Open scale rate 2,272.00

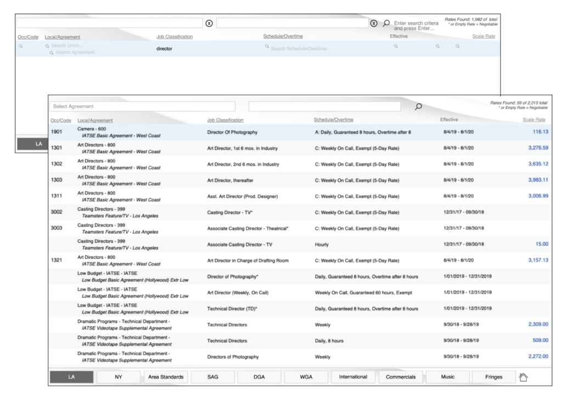click(x=538, y=357)
